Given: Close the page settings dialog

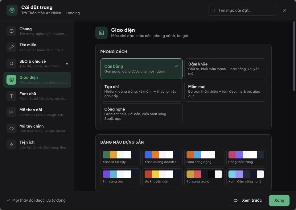Looking at the screenshot, I should pyautogui.click(x=285, y=10).
